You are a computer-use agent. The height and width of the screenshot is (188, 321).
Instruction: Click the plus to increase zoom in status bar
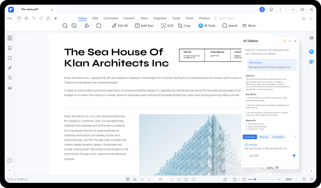click(x=279, y=180)
